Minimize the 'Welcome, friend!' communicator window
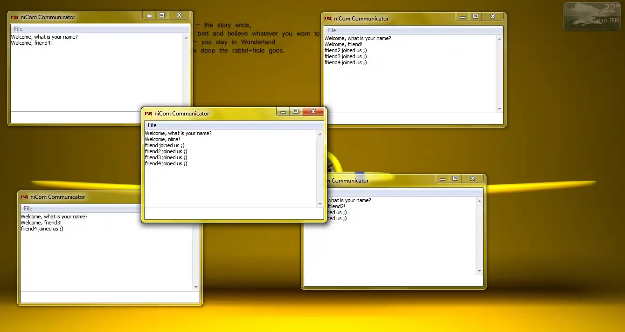The image size is (625, 332). tap(463, 16)
